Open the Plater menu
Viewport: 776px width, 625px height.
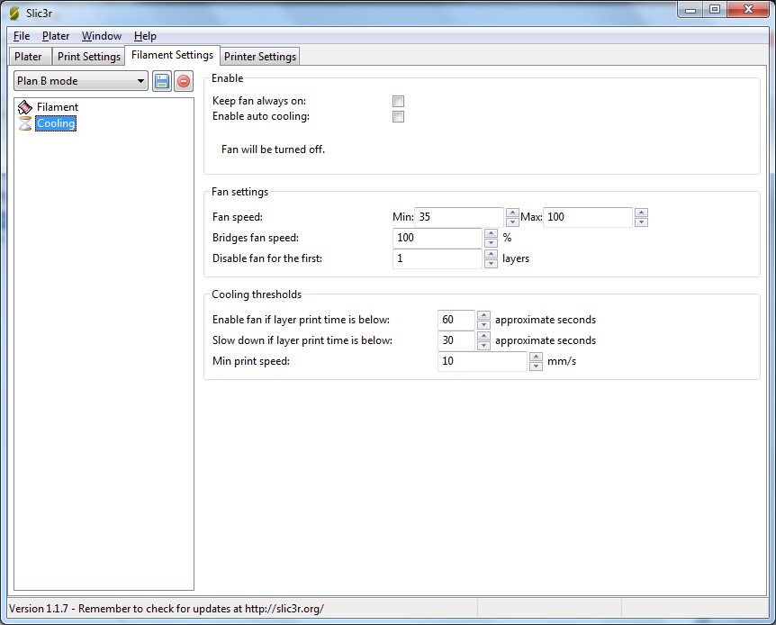tap(56, 36)
